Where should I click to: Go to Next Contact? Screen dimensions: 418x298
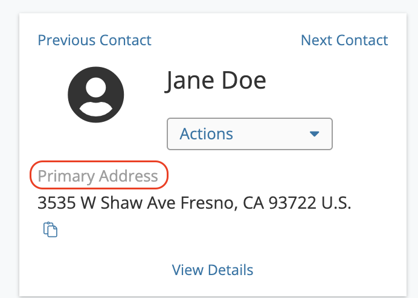point(344,40)
